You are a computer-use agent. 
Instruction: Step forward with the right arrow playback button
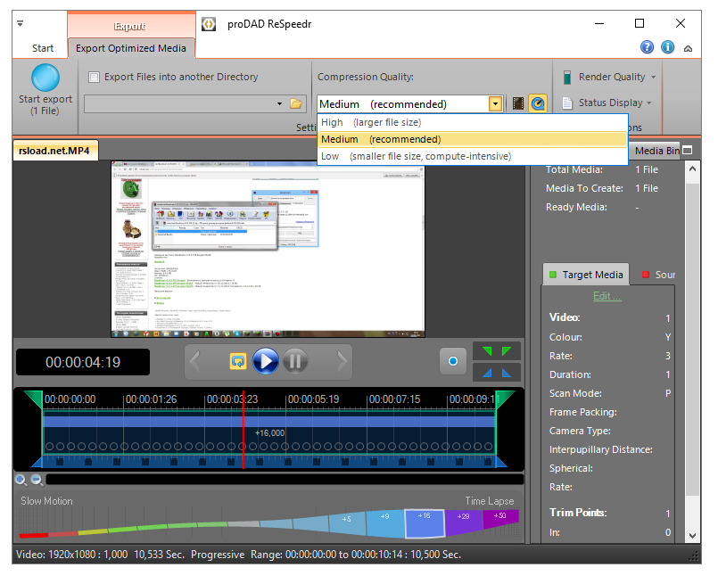[x=342, y=362]
